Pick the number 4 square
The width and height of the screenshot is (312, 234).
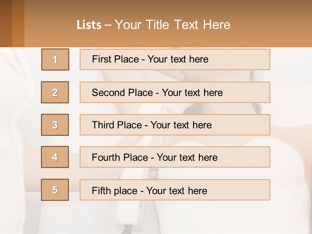point(55,157)
